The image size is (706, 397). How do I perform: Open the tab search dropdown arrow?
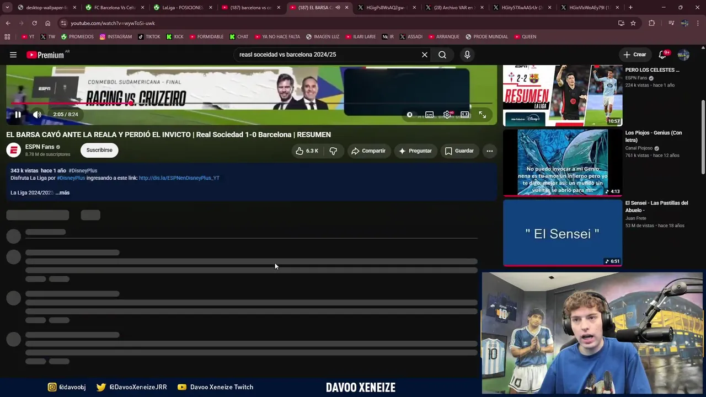pos(7,8)
